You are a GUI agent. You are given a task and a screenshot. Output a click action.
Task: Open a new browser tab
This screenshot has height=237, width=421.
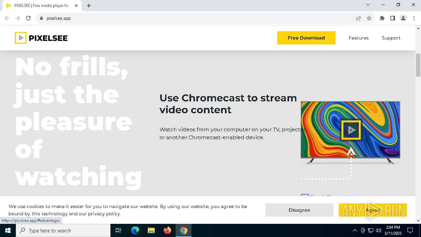coord(89,6)
